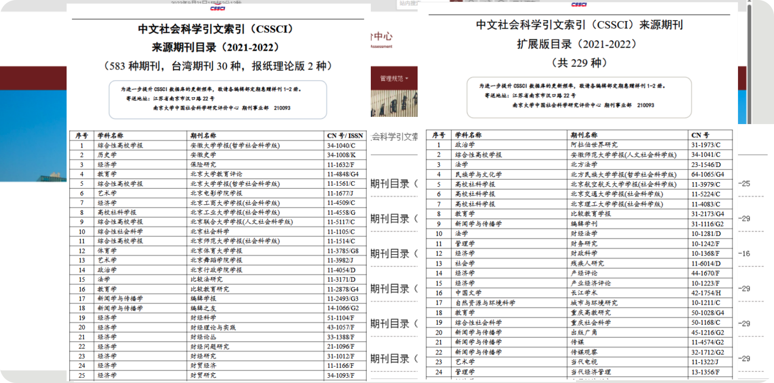Select journal name 长江学术

point(584,293)
